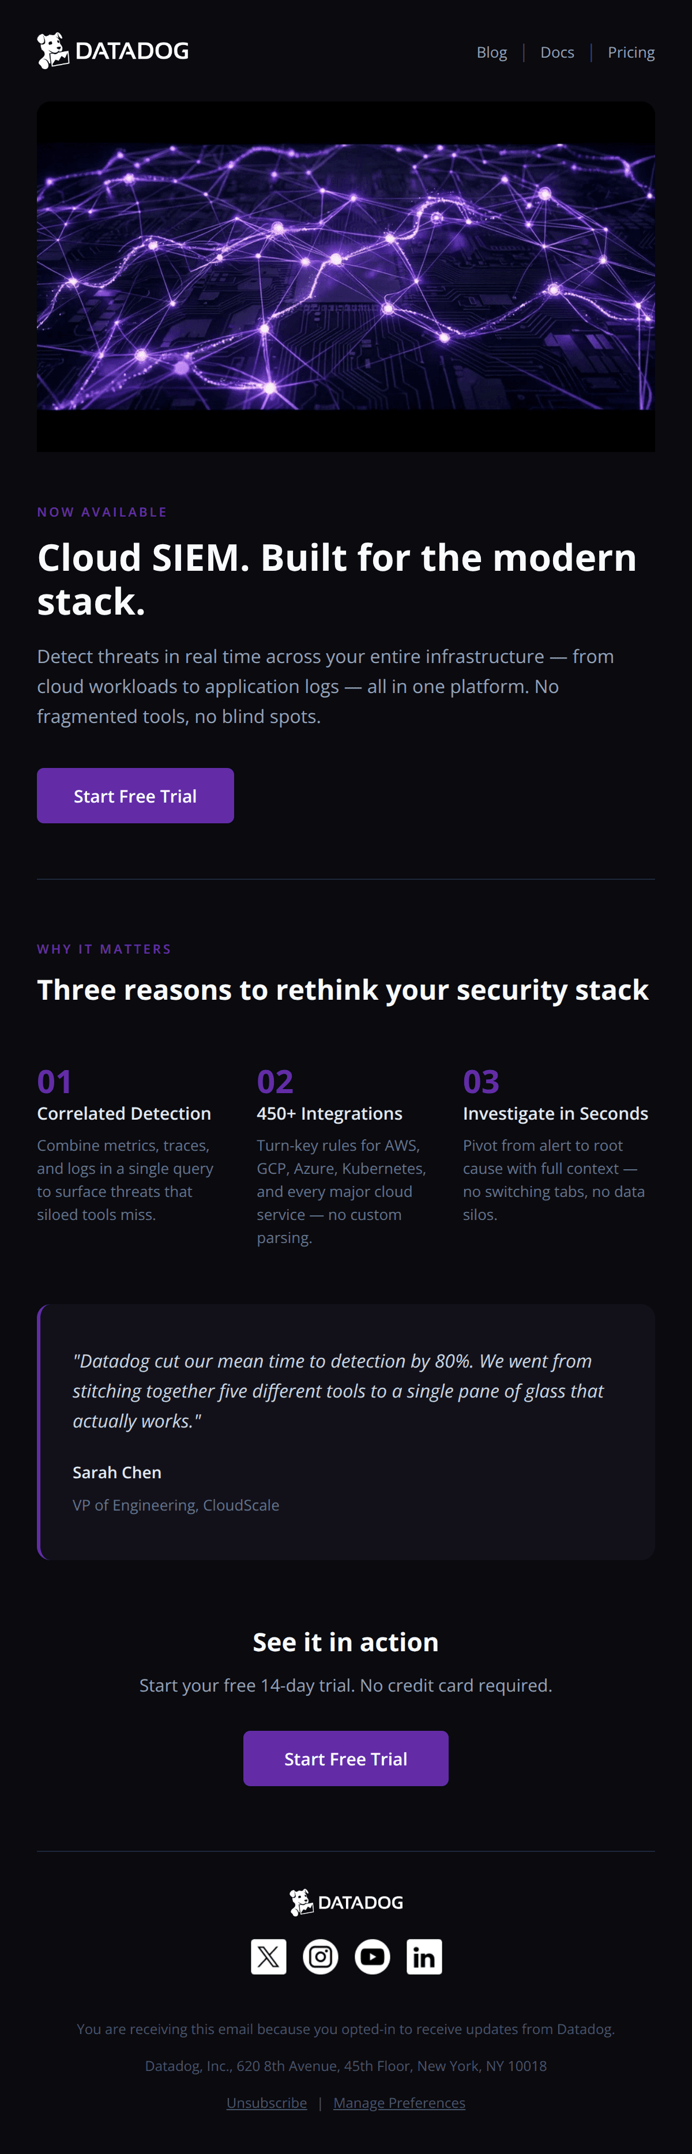The height and width of the screenshot is (2154, 692).
Task: Open the Manage Preferences link
Action: coord(399,2102)
